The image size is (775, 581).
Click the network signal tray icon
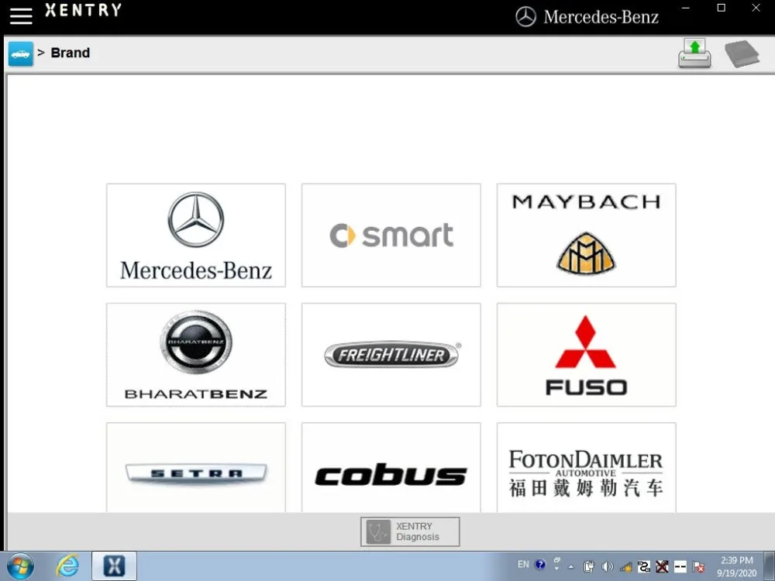(625, 567)
